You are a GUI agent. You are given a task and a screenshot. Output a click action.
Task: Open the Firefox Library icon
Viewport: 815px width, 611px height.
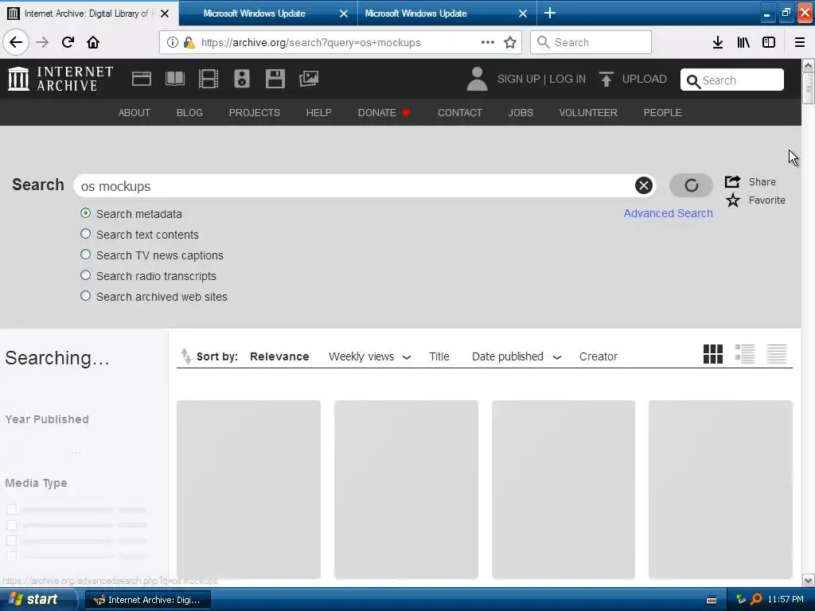click(x=743, y=42)
